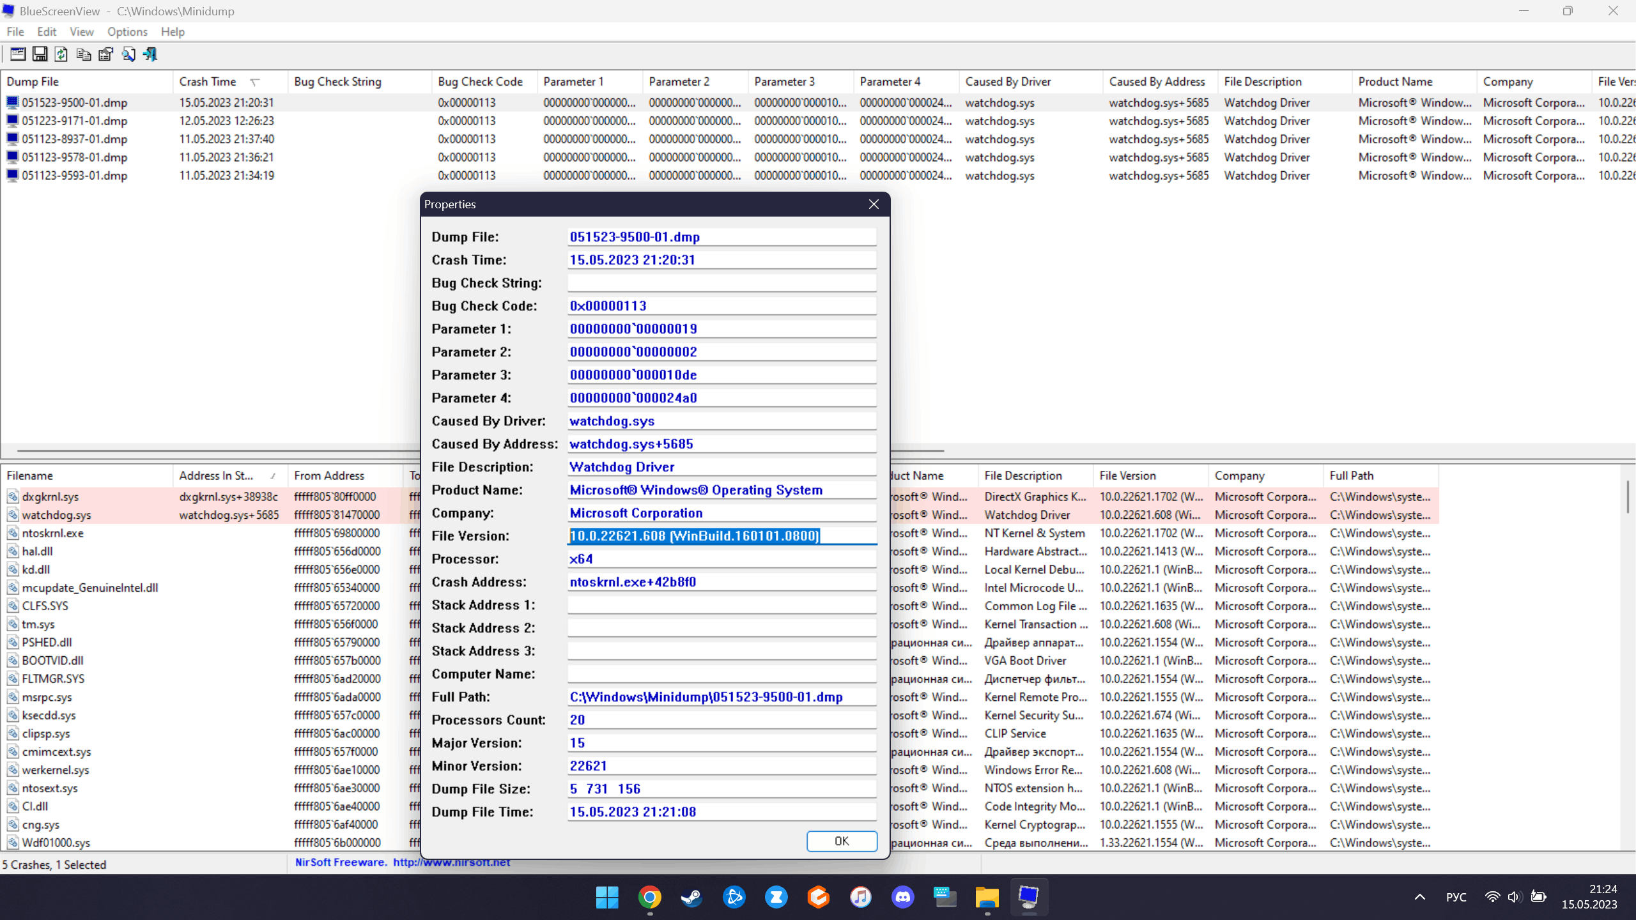
Task: Click the Dump File field in Properties
Action: pyautogui.click(x=722, y=237)
